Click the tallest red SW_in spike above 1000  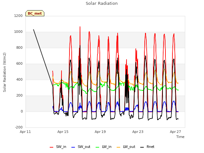(x=80, y=27)
